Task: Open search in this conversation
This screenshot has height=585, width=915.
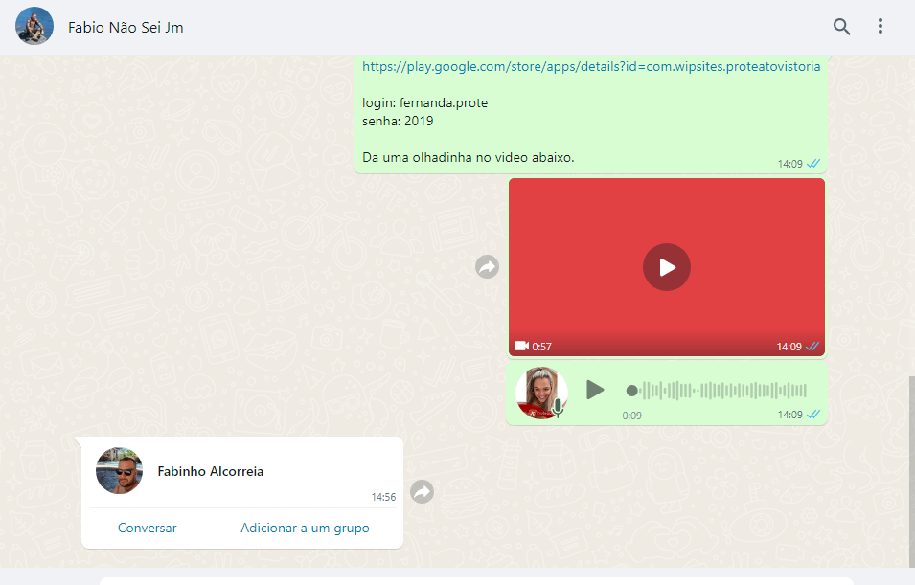Action: coord(841,27)
